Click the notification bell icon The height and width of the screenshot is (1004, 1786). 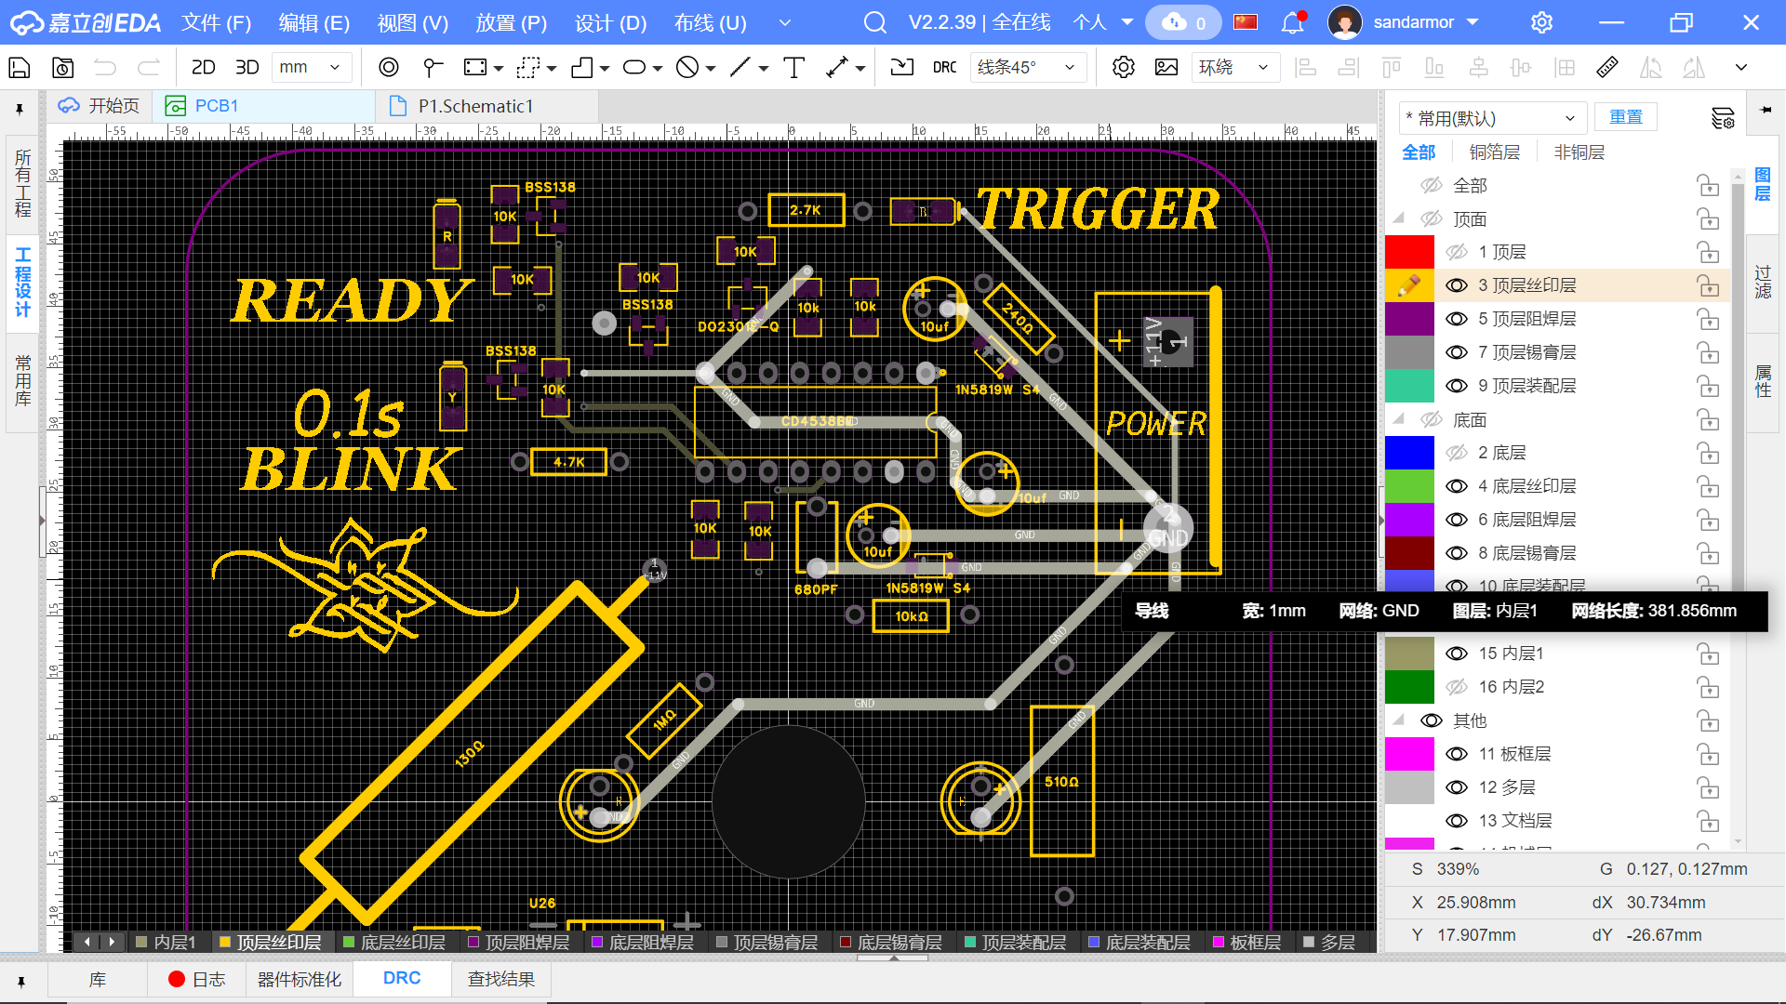1292,22
